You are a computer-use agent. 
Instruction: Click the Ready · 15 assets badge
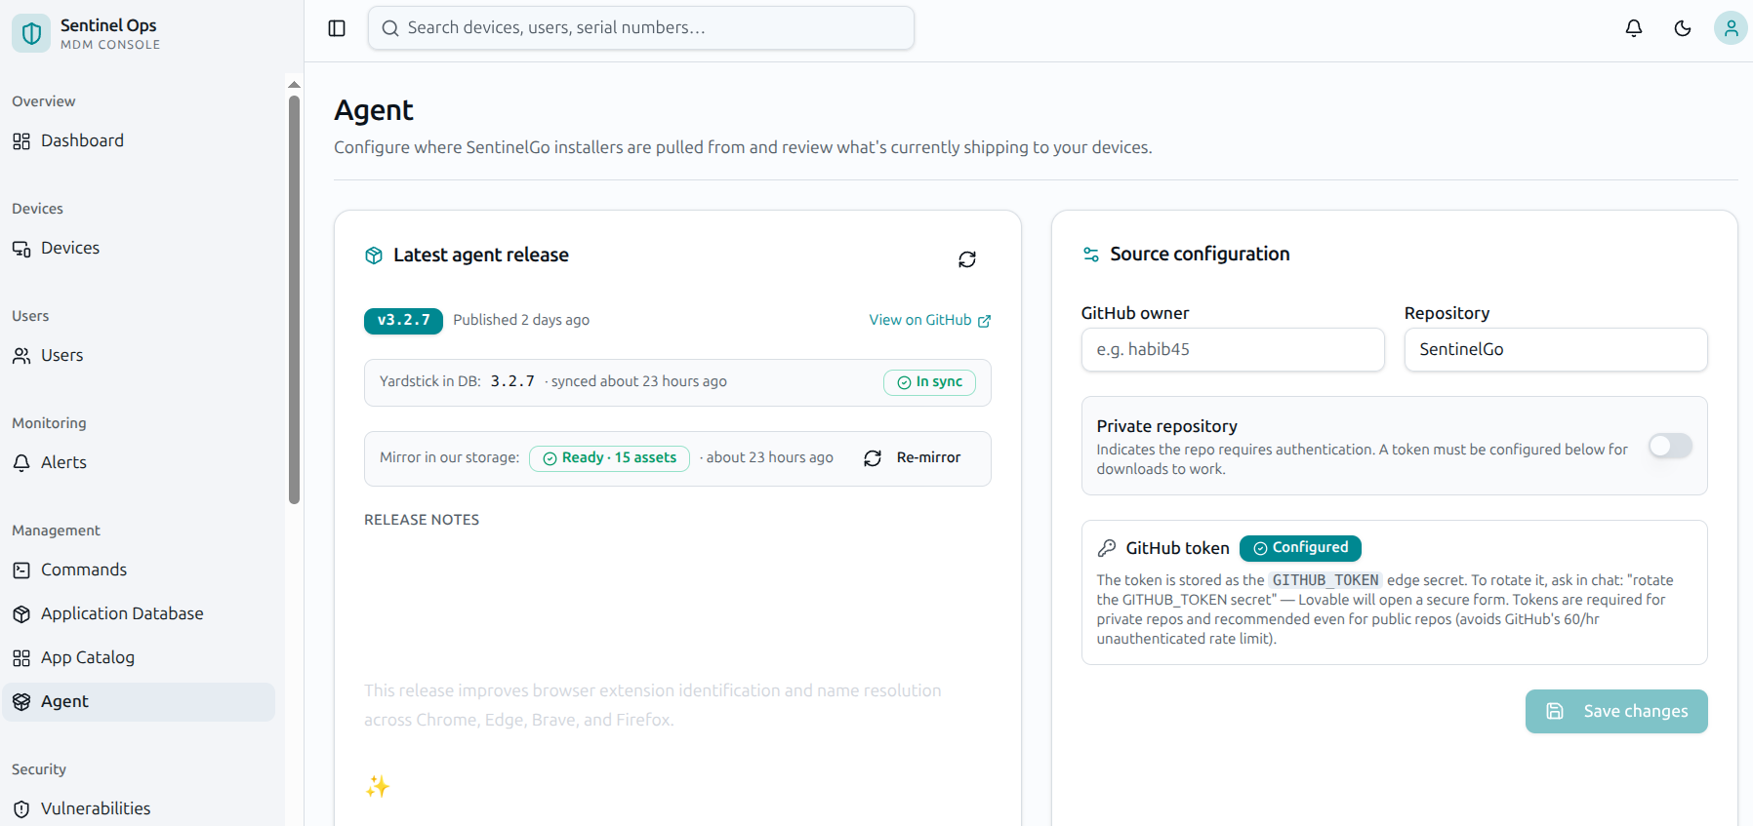pos(610,458)
